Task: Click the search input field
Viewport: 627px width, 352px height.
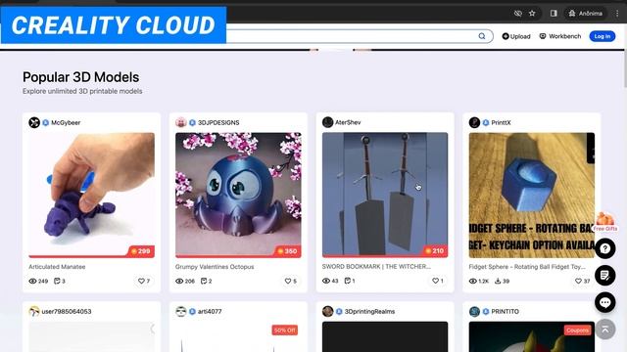Action: [352, 36]
